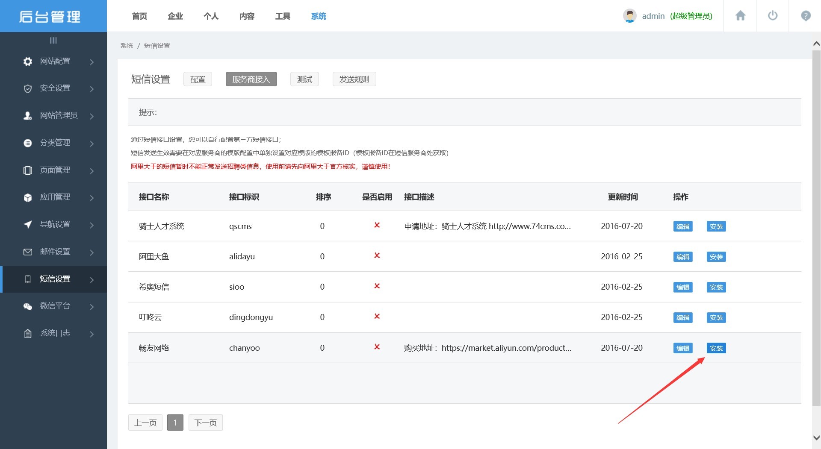The height and width of the screenshot is (449, 821).
Task: Click the pages icon for 页面管理
Action: [x=28, y=170]
